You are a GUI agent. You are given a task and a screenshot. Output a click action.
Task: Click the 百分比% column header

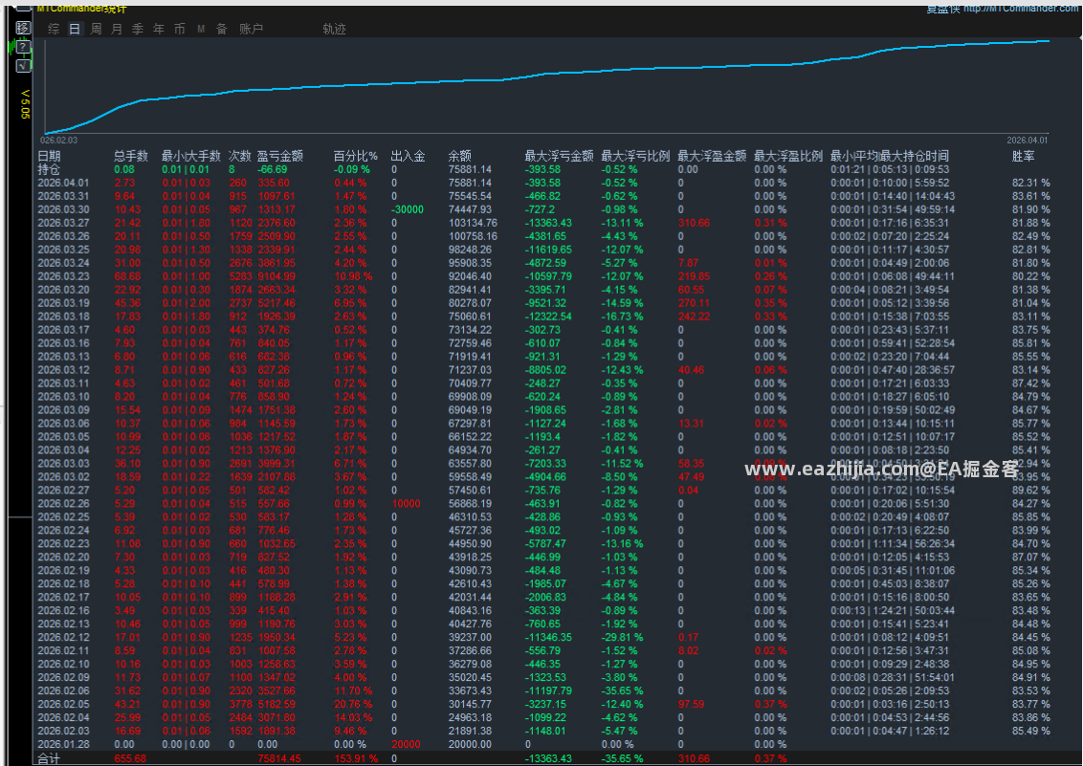tap(356, 156)
